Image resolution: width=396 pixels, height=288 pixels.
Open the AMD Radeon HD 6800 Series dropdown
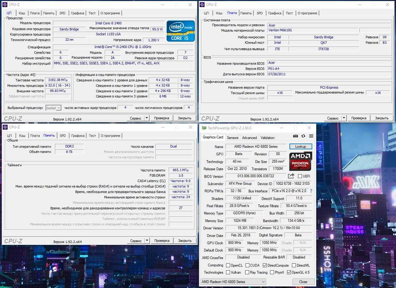tap(233, 282)
